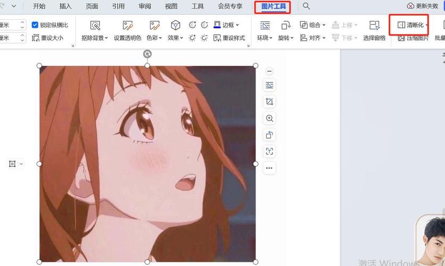Open the 会员专享 member tab
This screenshot has width=445, height=266.
pyautogui.click(x=230, y=6)
